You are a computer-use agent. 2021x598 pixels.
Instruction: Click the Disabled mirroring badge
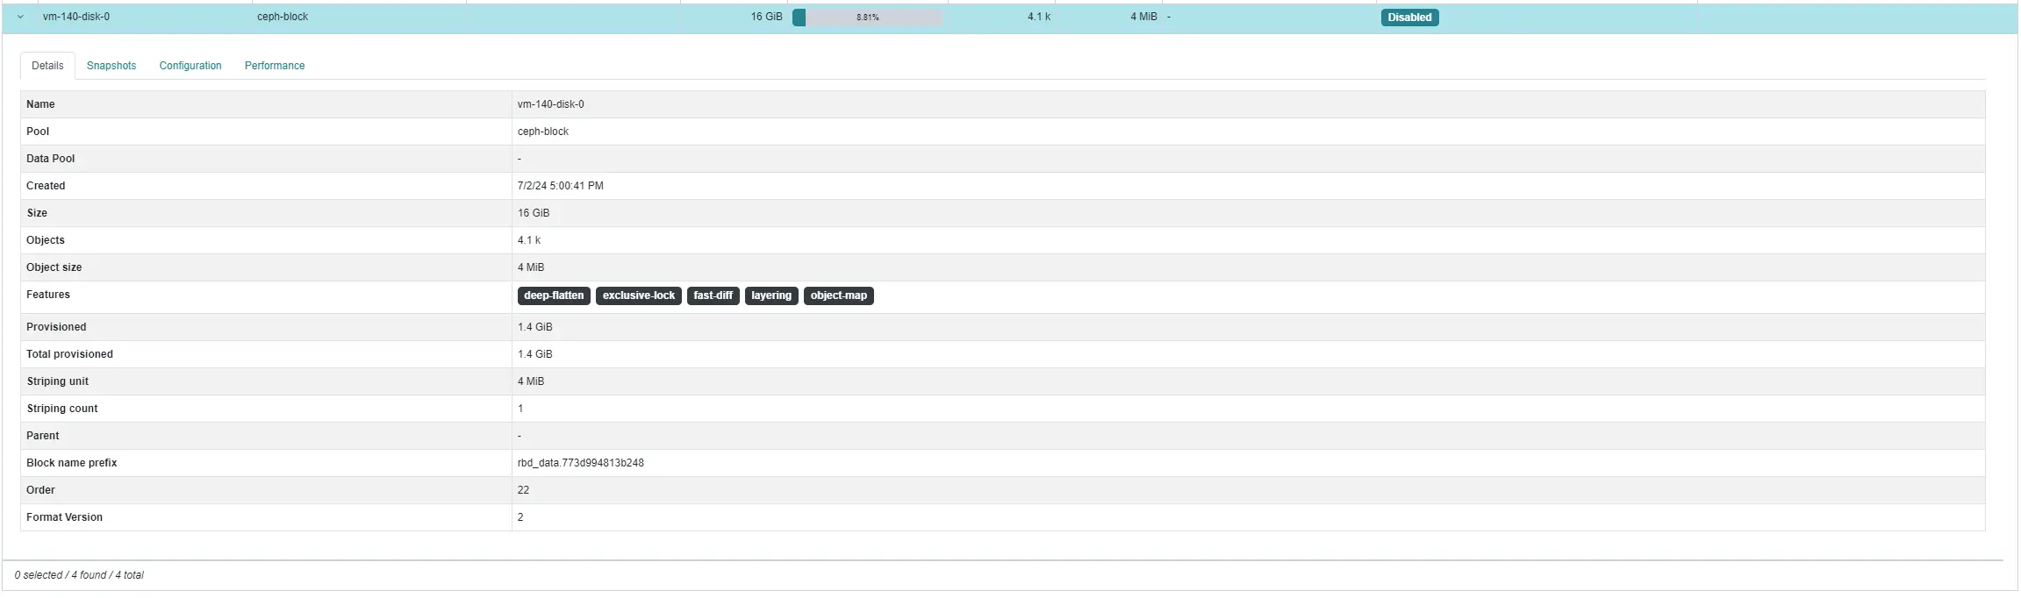tap(1409, 18)
